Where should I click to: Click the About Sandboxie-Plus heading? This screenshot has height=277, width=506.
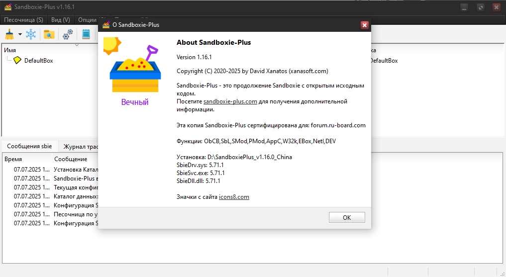[x=213, y=42]
